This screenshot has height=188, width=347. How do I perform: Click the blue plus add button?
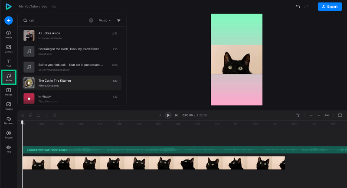tap(9, 20)
